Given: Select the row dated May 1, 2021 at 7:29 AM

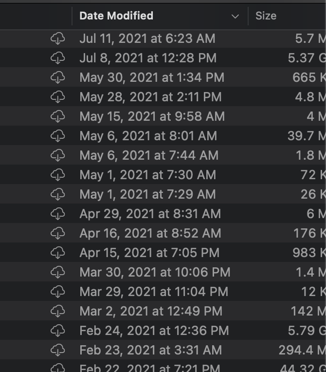Looking at the screenshot, I should coord(147,194).
